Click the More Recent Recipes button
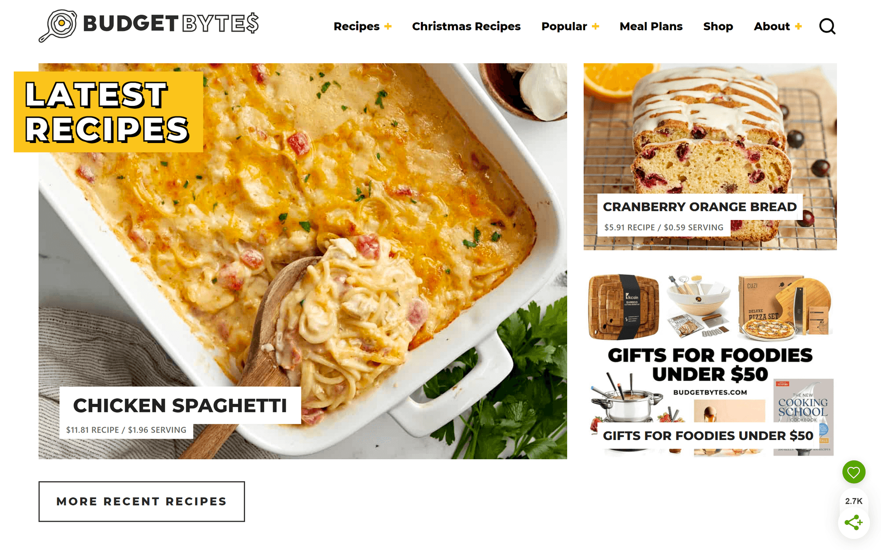881x550 pixels. point(142,501)
